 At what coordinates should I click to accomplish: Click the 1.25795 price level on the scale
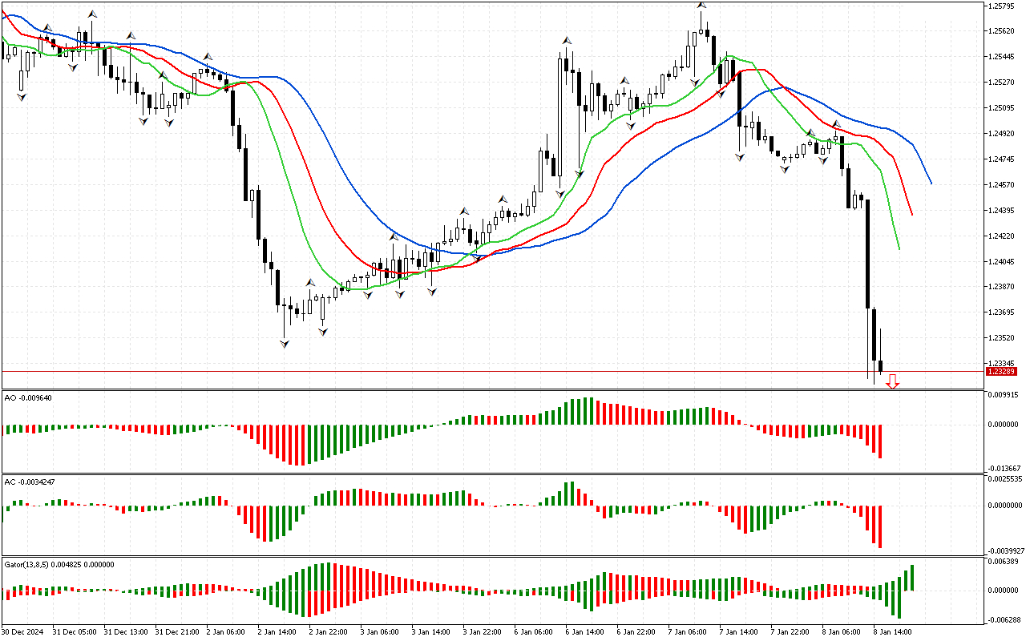pos(1003,6)
